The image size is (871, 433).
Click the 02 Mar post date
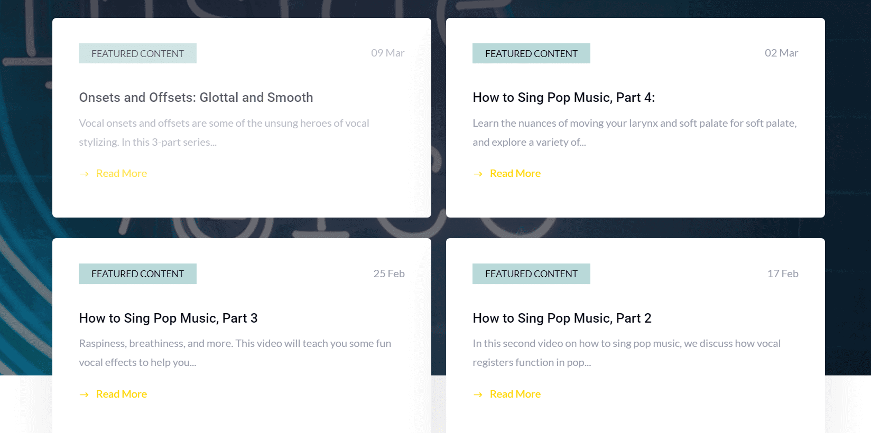[781, 53]
